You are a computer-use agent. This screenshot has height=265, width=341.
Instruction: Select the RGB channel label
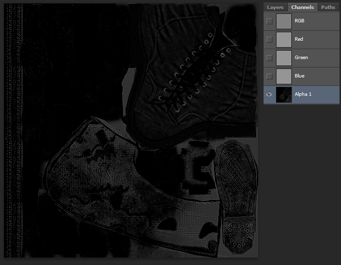point(299,21)
